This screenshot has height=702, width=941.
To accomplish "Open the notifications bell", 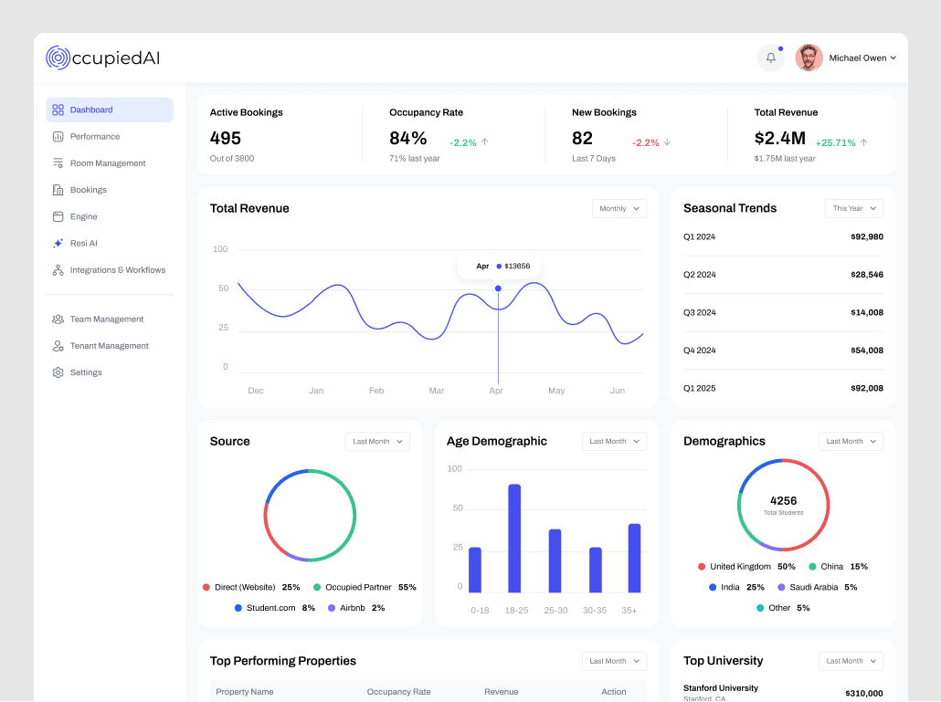I will click(771, 58).
